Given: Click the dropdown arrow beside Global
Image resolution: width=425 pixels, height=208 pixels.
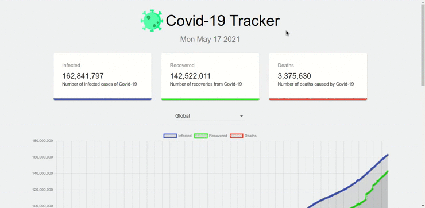Looking at the screenshot, I should point(241,116).
